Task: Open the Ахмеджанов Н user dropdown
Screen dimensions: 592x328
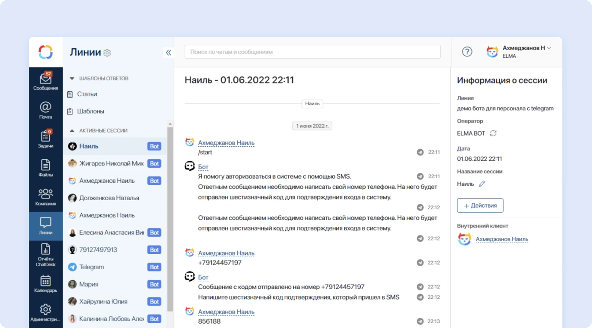Action: coord(527,48)
